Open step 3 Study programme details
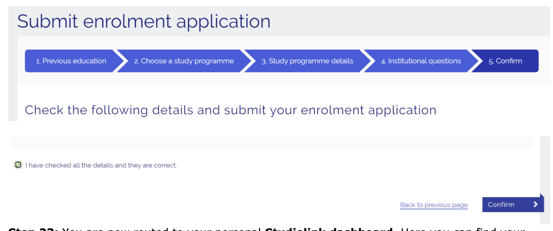 (x=308, y=61)
